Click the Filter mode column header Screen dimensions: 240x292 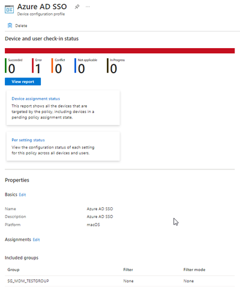[x=194, y=270]
